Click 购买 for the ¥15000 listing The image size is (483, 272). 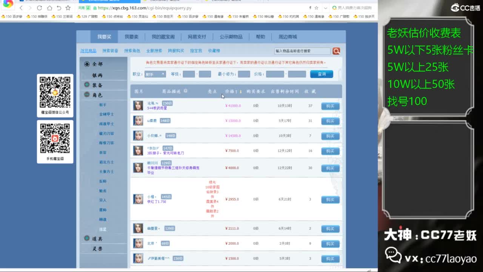pos(330,121)
